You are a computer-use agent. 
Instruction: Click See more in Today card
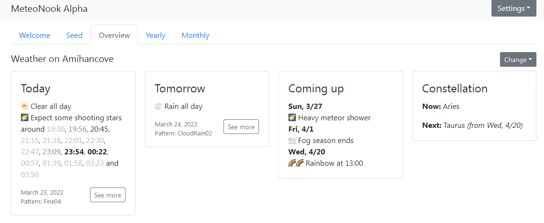coord(107,195)
